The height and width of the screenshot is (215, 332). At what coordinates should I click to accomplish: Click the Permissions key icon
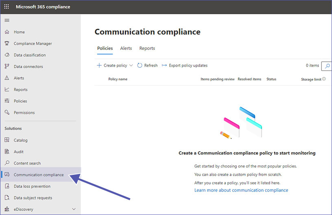[7, 112]
